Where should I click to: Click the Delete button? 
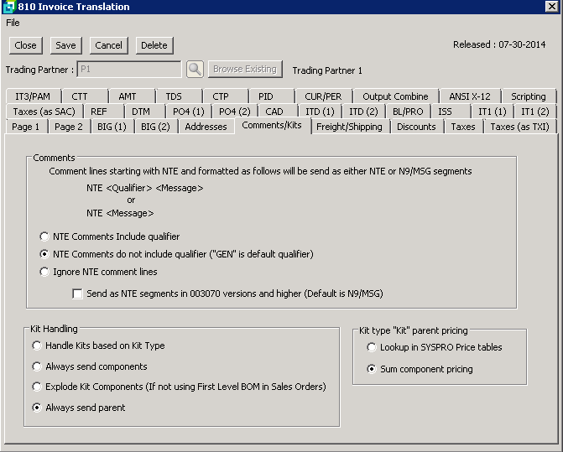click(x=154, y=45)
